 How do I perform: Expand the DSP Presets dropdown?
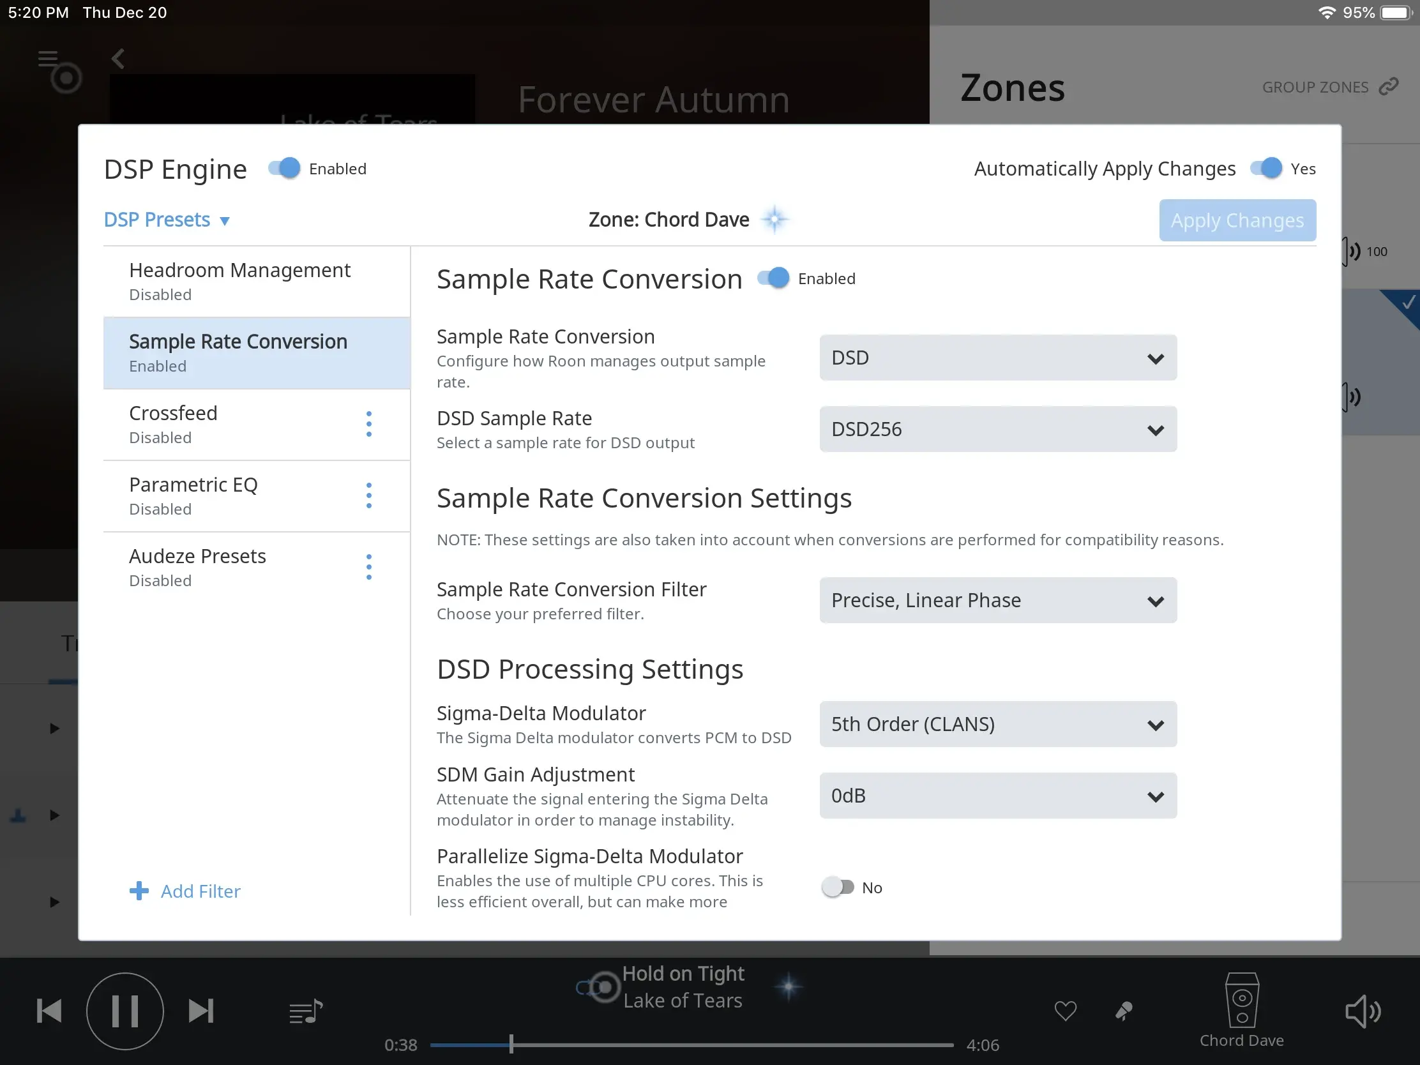pyautogui.click(x=167, y=220)
